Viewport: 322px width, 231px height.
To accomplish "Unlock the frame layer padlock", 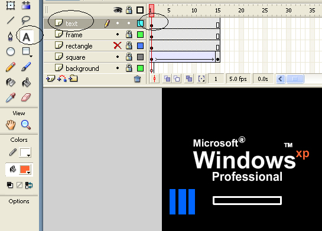I will click(129, 34).
